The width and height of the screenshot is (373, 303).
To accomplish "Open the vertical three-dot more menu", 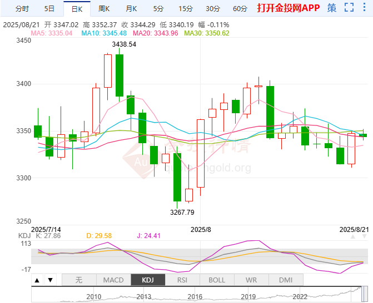I will (x=364, y=7).
